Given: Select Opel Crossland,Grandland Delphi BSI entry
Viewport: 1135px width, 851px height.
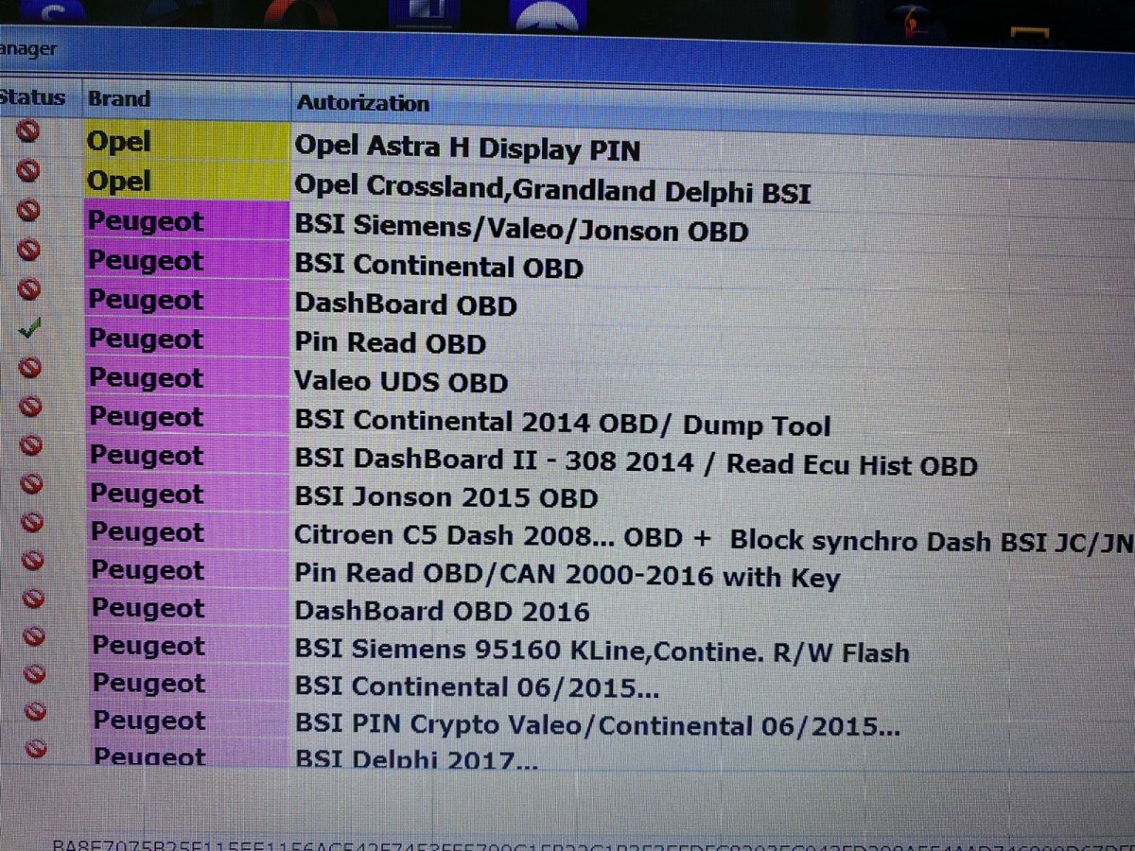Looking at the screenshot, I should tap(552, 188).
